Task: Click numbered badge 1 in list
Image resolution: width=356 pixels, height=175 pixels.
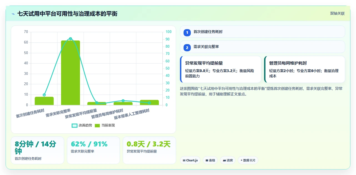Action: click(187, 32)
